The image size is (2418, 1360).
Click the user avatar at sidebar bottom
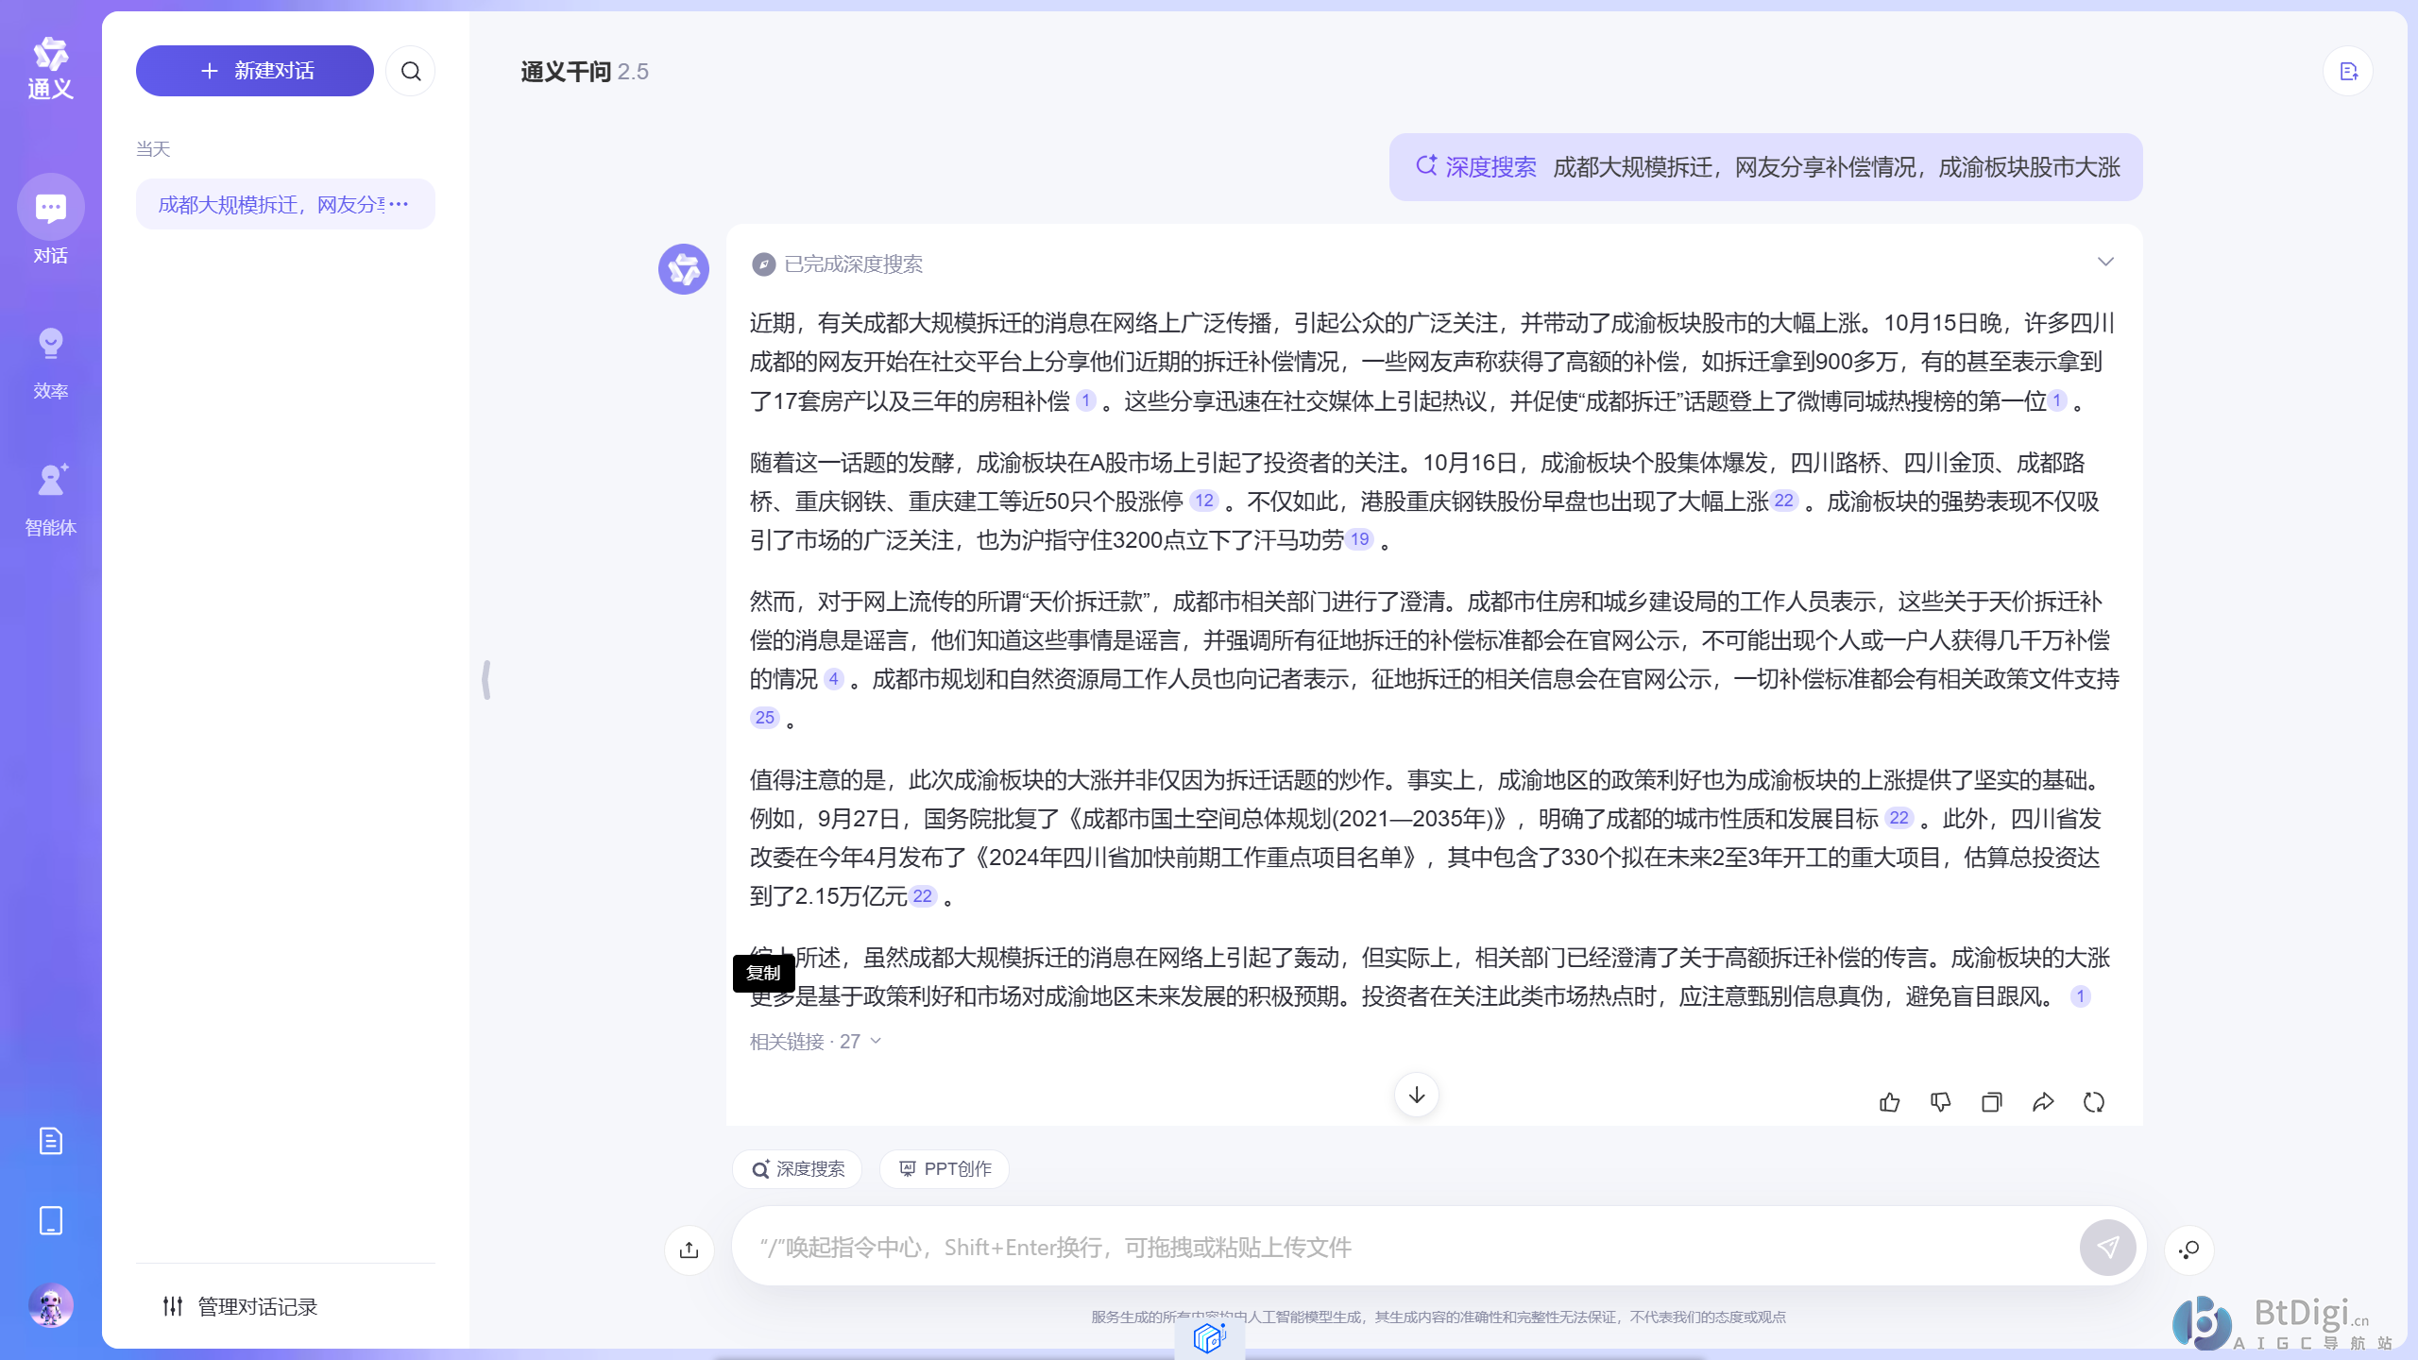tap(51, 1306)
